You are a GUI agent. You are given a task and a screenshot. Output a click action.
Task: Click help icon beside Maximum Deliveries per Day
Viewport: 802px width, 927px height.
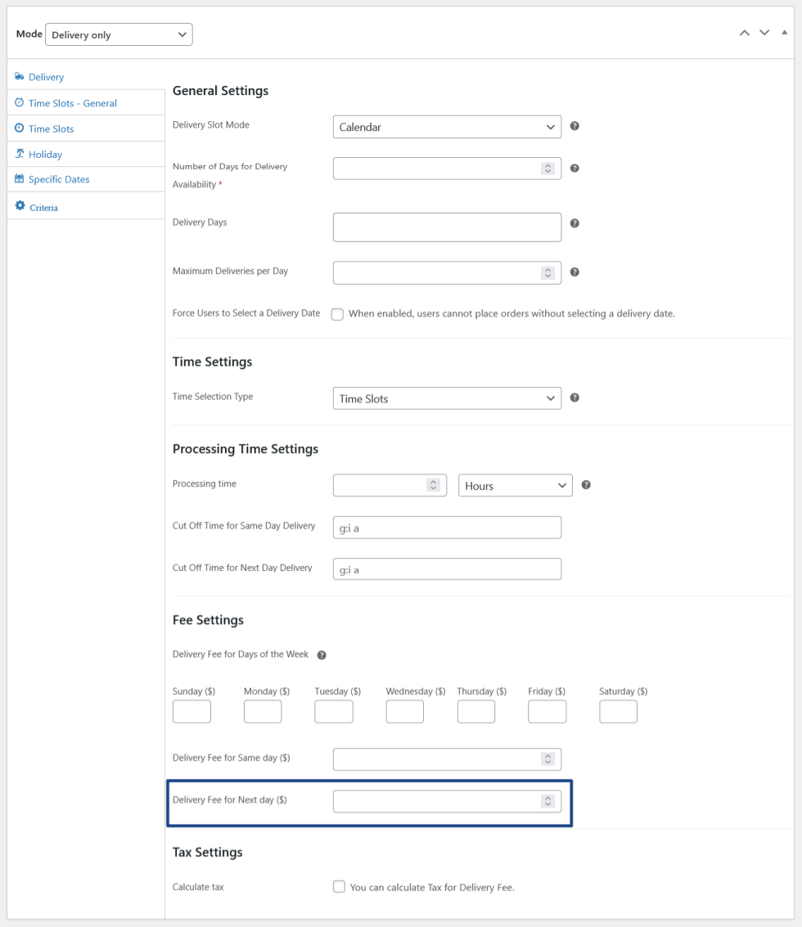[574, 272]
